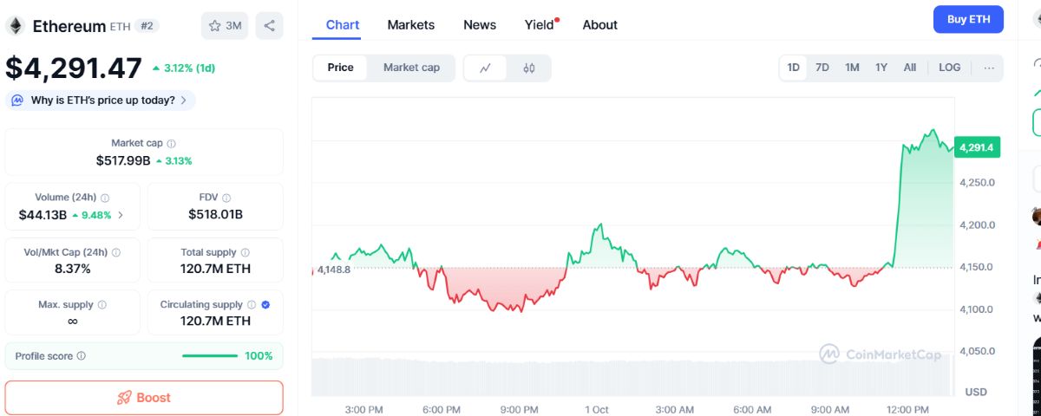Select the Market cap chart toggle
Screen dimensions: 1041x416
tap(411, 68)
